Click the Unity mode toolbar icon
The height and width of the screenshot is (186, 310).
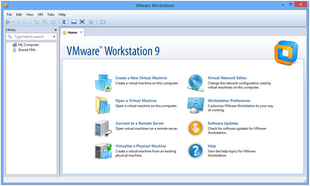coord(91,22)
